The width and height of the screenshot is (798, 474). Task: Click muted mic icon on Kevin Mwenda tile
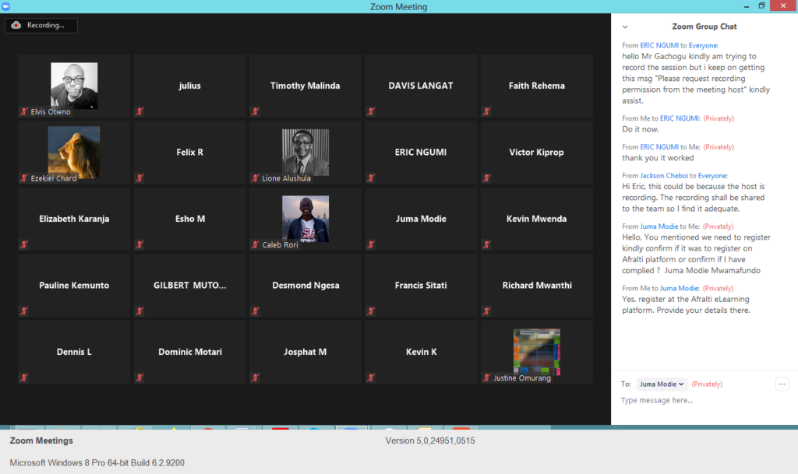click(486, 244)
